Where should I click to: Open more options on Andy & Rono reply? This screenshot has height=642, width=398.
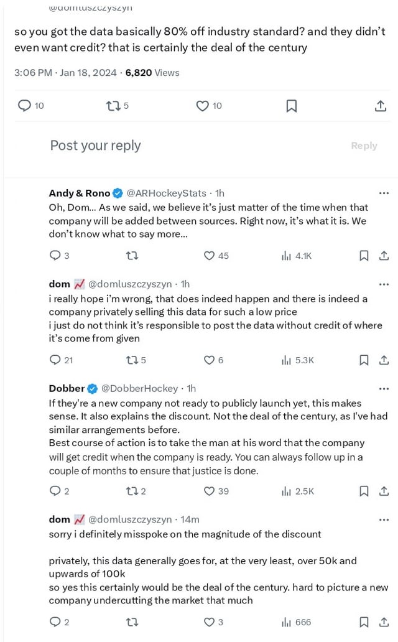(x=384, y=193)
